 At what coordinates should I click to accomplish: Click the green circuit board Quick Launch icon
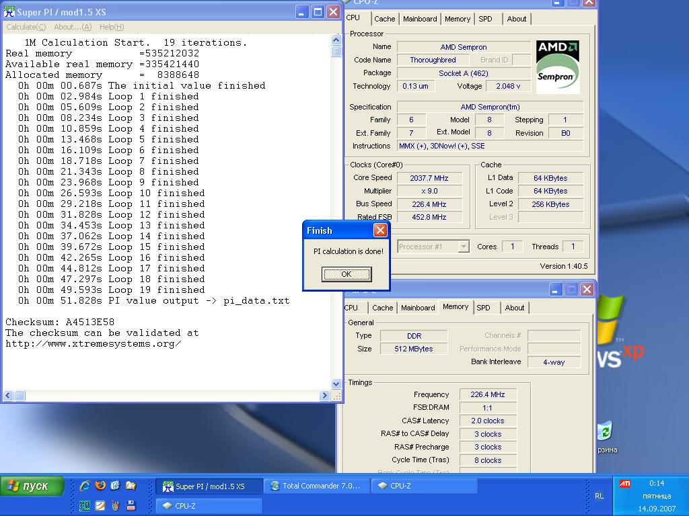click(x=85, y=505)
